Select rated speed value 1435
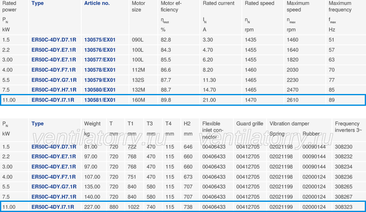 [251, 40]
